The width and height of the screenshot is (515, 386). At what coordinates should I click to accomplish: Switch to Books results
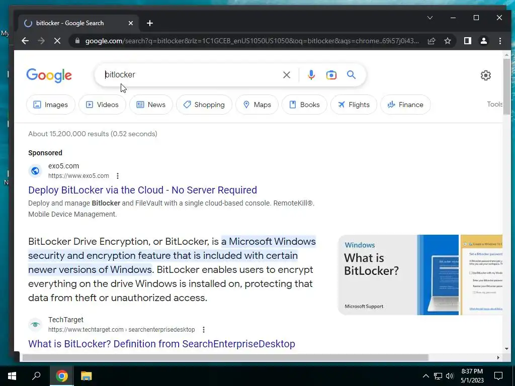[304, 105]
